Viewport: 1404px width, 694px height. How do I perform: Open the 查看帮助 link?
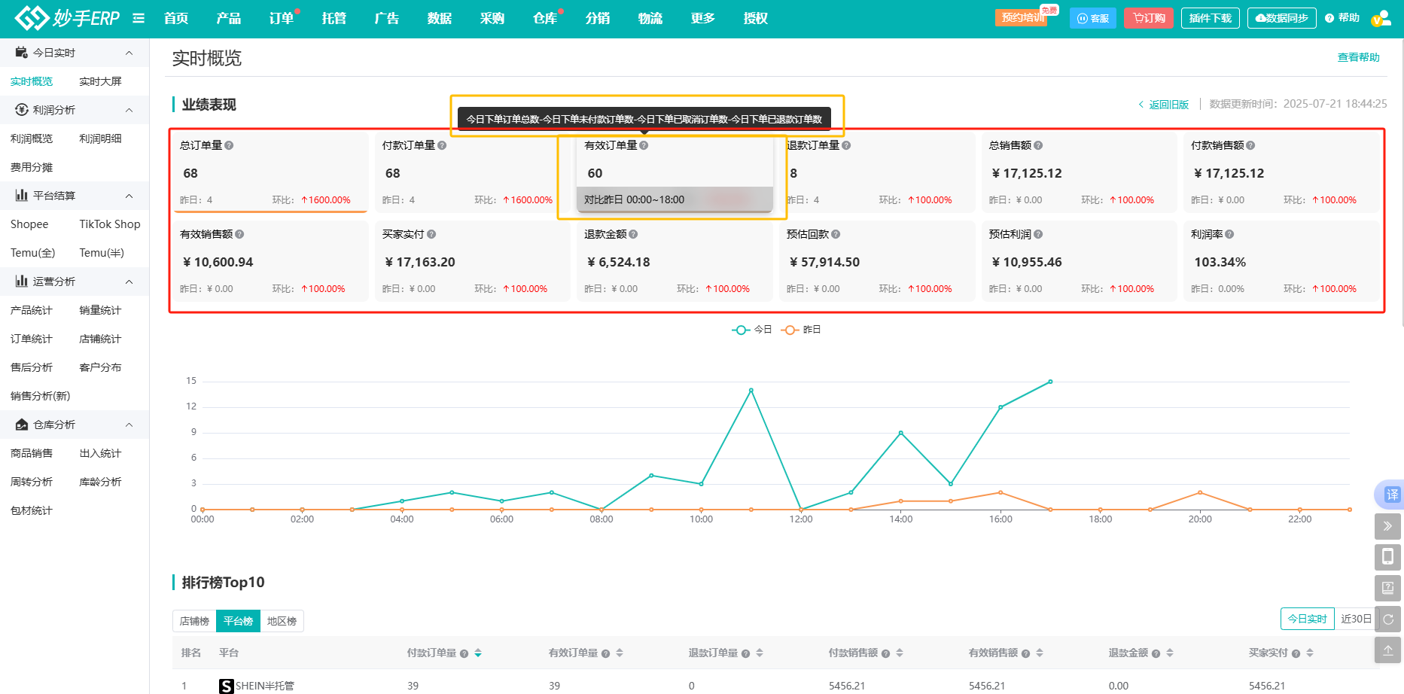pyautogui.click(x=1358, y=57)
